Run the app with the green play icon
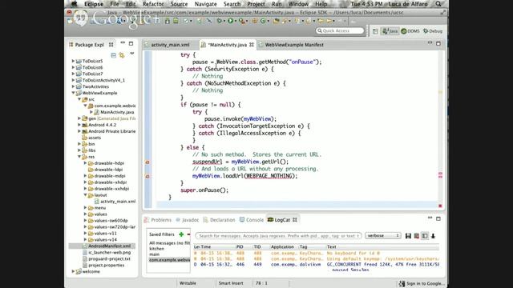The width and height of the screenshot is (513, 288). (231, 21)
